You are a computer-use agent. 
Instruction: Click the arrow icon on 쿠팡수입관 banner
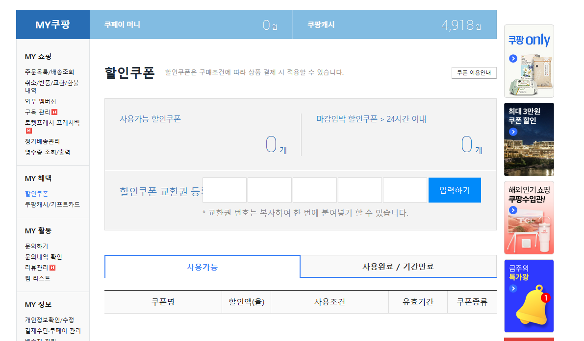tap(513, 210)
